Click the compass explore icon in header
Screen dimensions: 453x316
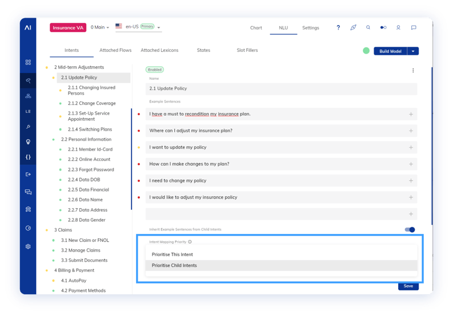coord(353,27)
